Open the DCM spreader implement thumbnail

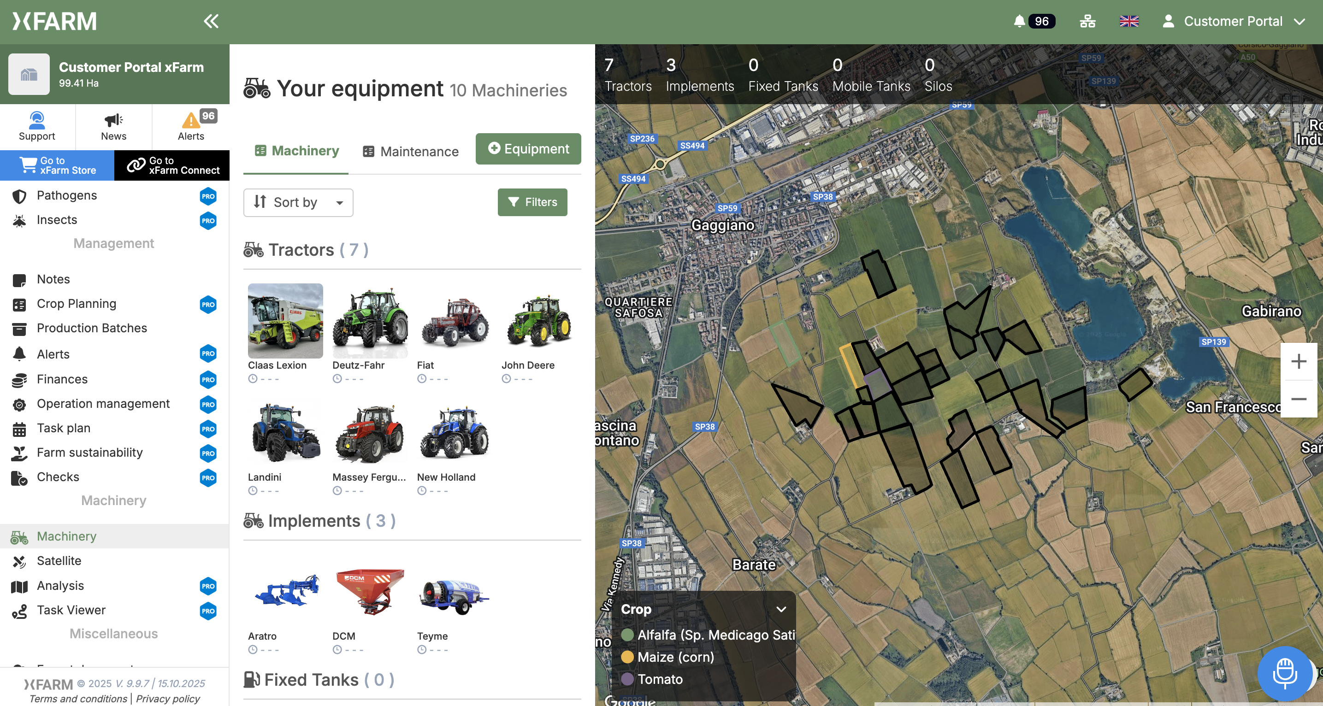point(370,592)
